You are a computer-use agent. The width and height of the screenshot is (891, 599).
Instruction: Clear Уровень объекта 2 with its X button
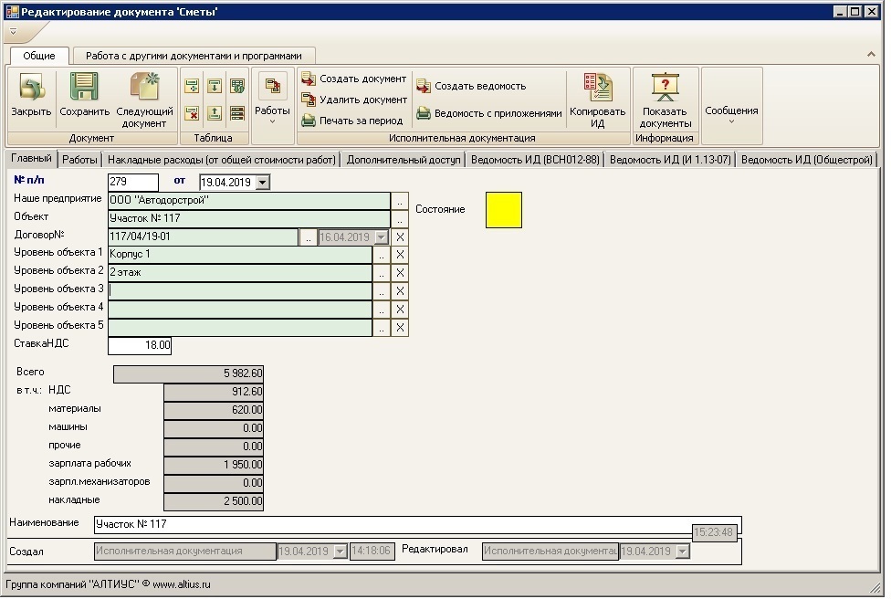tap(400, 273)
